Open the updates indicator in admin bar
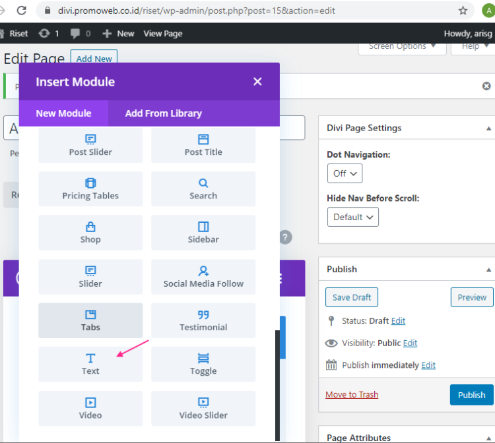The width and height of the screenshot is (495, 443). click(x=49, y=34)
